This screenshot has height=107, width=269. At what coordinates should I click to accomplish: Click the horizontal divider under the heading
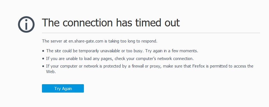151,33
